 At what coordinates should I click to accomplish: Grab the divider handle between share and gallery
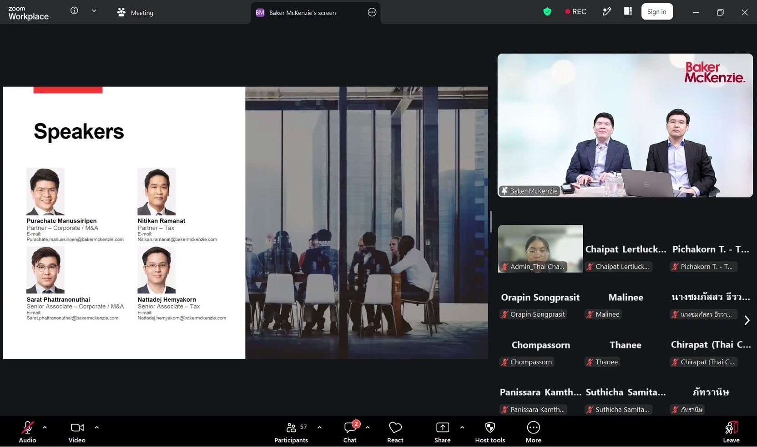pos(491,222)
